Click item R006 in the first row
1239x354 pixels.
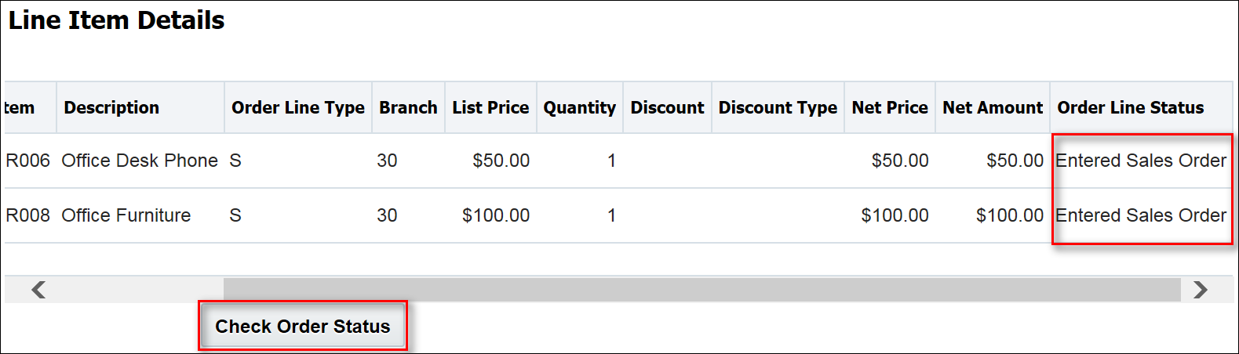(x=27, y=161)
